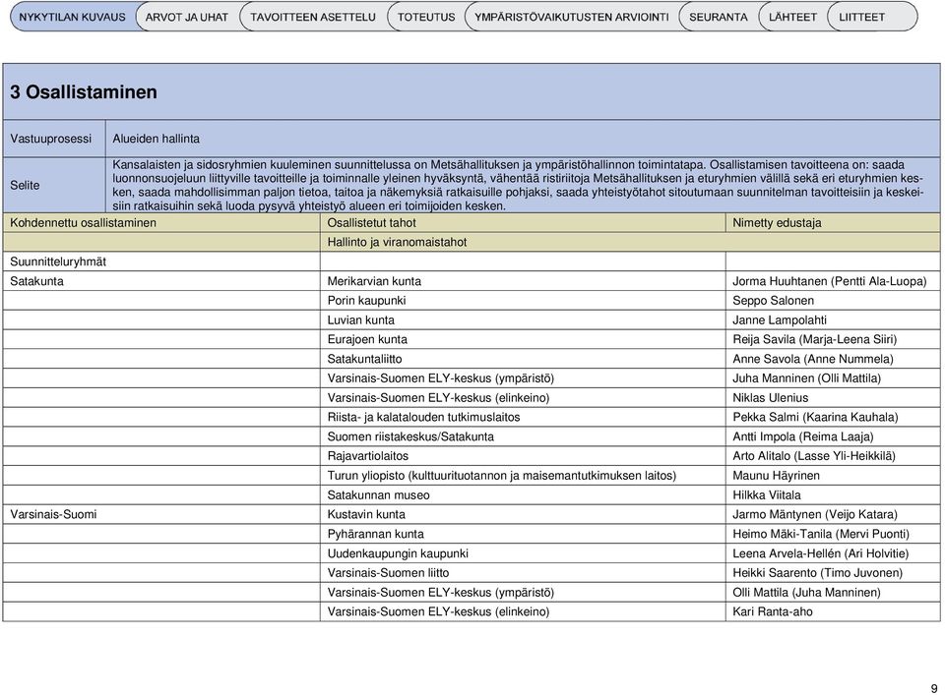Select the Satakuntaliitto cell
945x695 pixels.
[x=523, y=359]
